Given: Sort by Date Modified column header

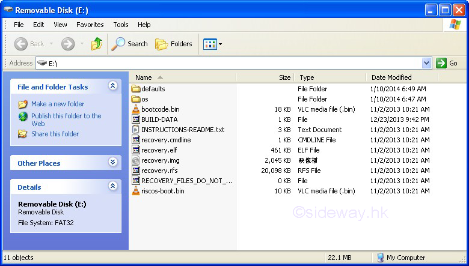Looking at the screenshot, I should pos(391,77).
